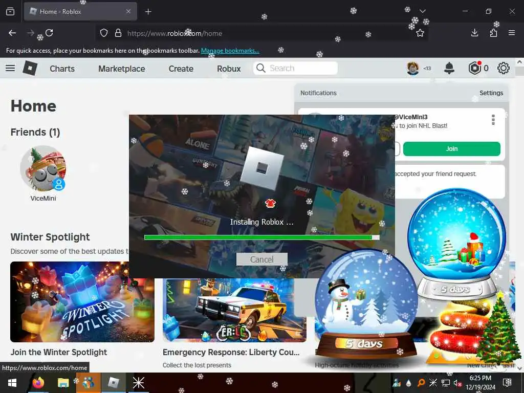Open Join the Winter Spotlight title
The image size is (524, 393).
(59, 352)
